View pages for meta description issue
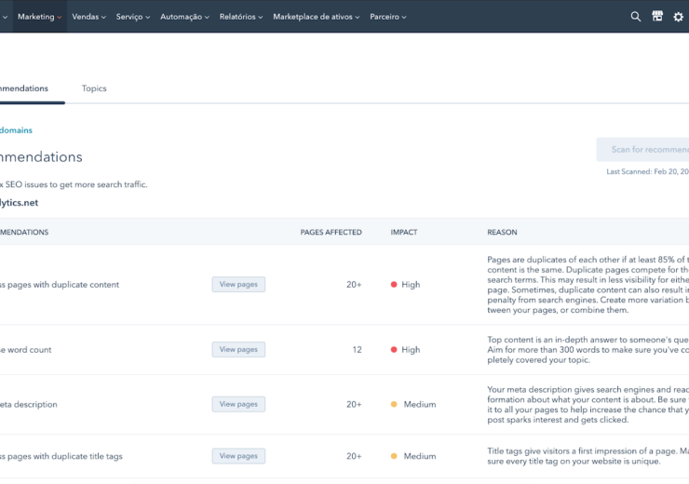Image resolution: width=689 pixels, height=484 pixels. point(238,404)
